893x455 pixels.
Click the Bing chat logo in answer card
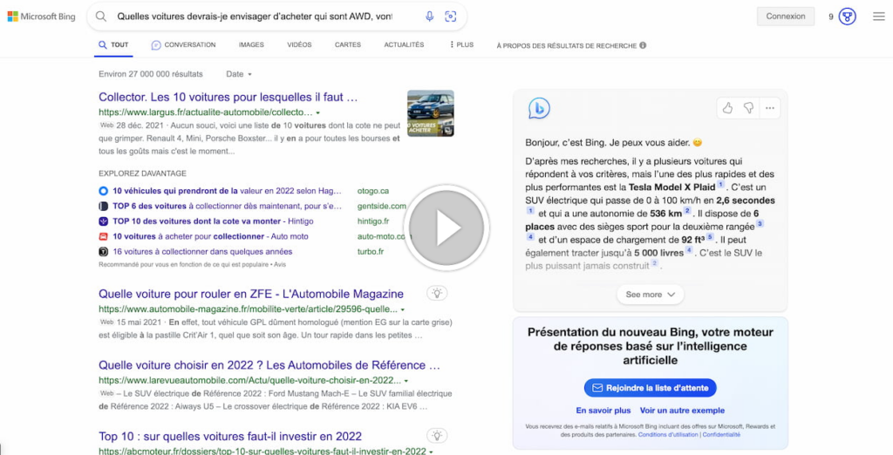(539, 108)
